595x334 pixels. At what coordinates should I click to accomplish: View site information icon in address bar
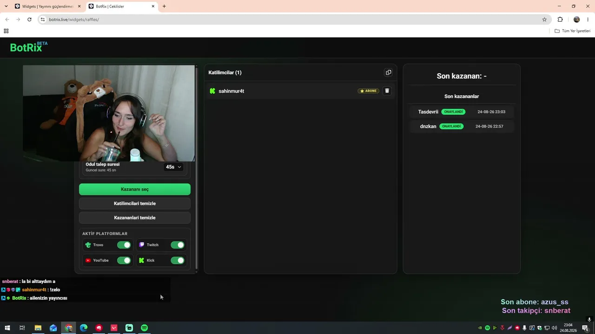[42, 19]
